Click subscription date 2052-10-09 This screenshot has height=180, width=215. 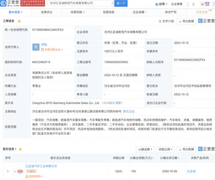[169, 171]
